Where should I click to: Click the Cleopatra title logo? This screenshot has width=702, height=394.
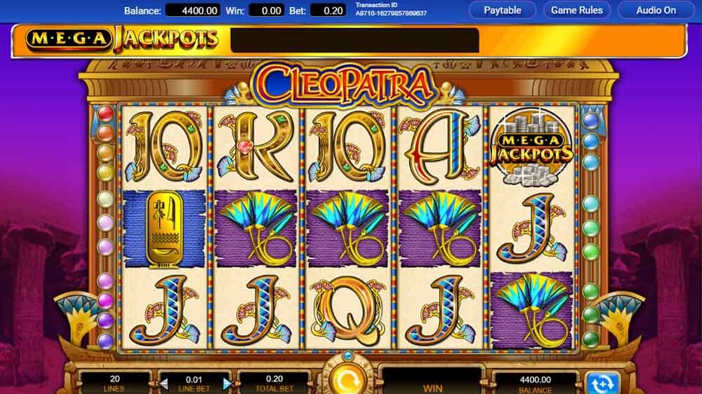(344, 85)
